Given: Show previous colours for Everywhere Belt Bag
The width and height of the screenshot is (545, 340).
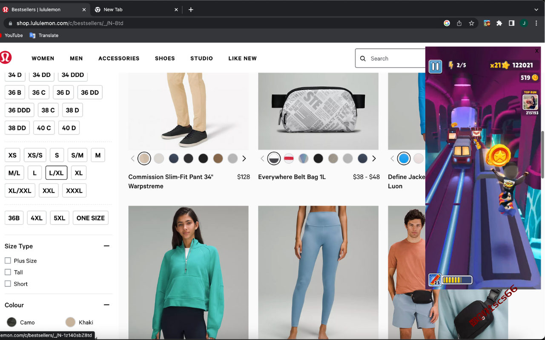Looking at the screenshot, I should click(x=262, y=159).
